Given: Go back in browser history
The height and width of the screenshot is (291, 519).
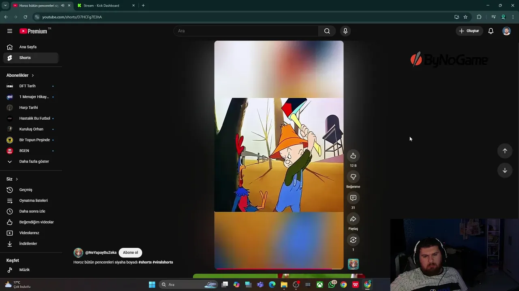Looking at the screenshot, I should coord(6,17).
